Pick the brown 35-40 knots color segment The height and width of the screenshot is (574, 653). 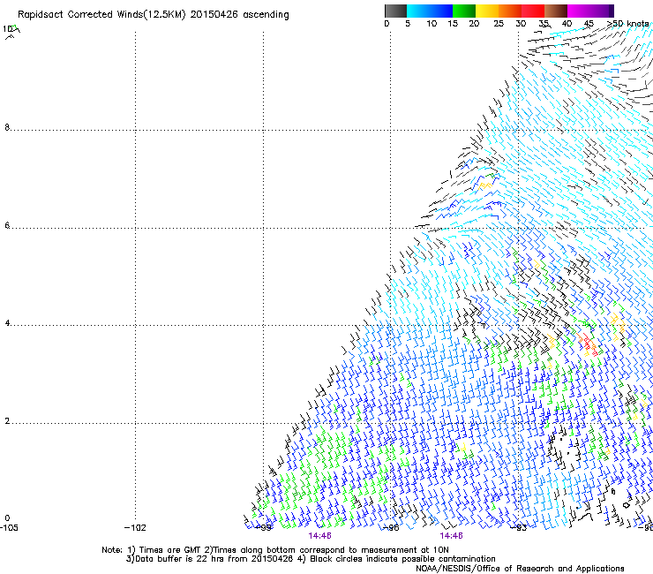point(556,11)
